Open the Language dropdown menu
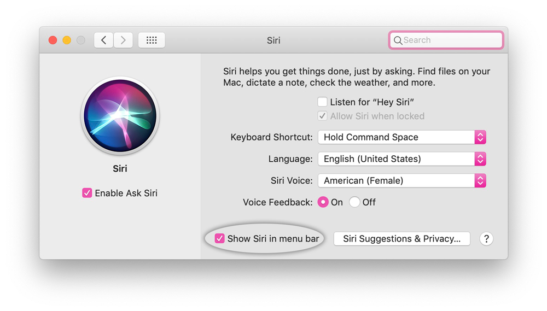The image size is (547, 311). 402,159
